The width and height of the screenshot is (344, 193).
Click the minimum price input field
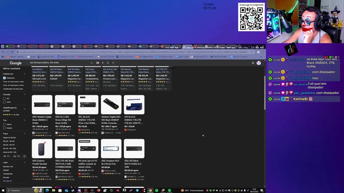point(8,156)
